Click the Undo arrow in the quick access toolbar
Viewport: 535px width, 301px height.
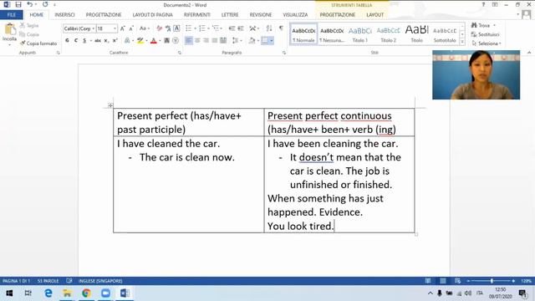(x=30, y=4)
